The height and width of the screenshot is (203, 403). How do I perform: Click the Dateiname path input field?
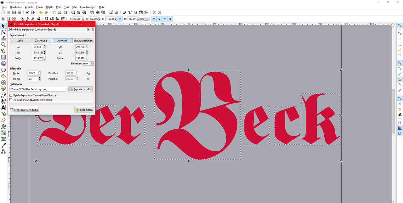click(38, 89)
